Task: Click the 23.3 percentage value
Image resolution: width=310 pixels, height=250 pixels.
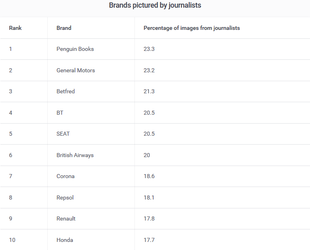Action: click(149, 49)
